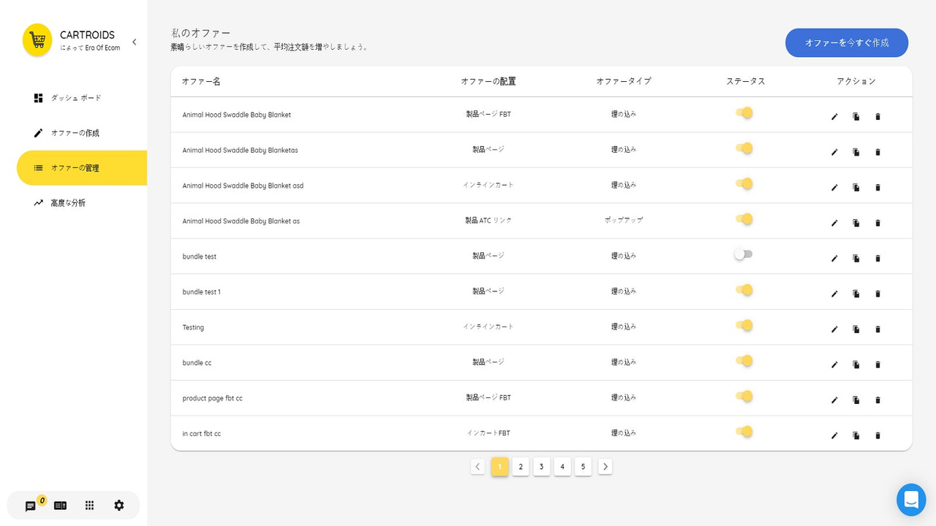
Task: Delete the Baby Blanket asd offer
Action: pos(878,188)
